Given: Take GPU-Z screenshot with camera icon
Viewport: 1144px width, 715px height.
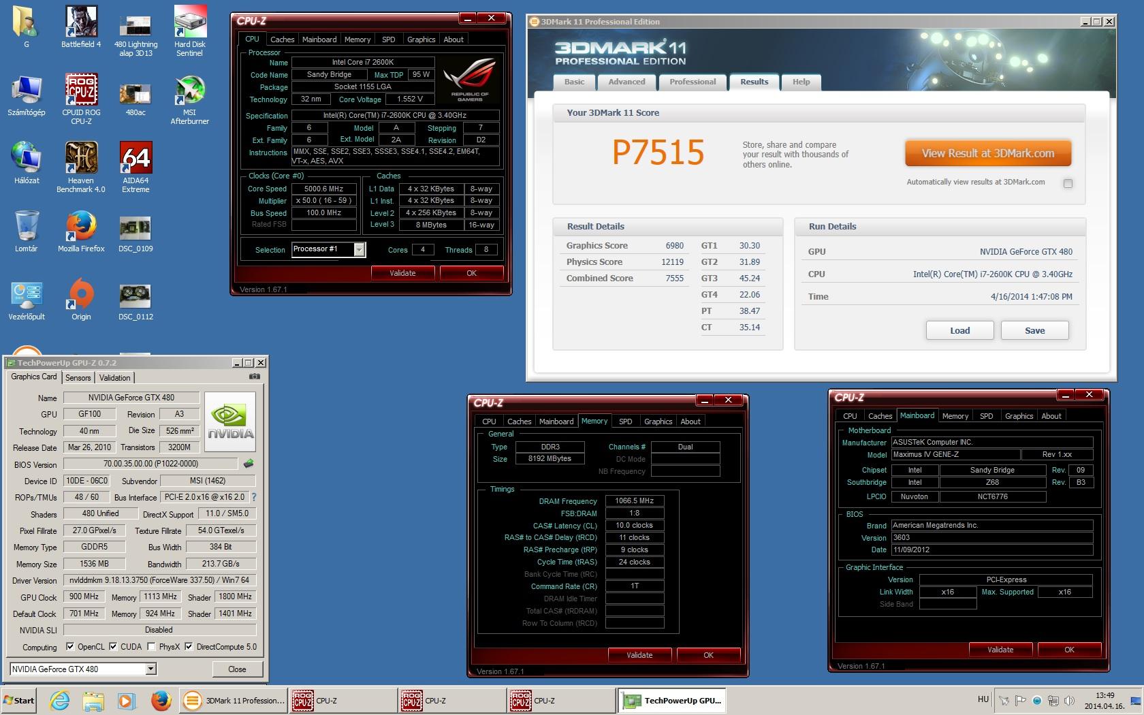Looking at the screenshot, I should tap(255, 376).
